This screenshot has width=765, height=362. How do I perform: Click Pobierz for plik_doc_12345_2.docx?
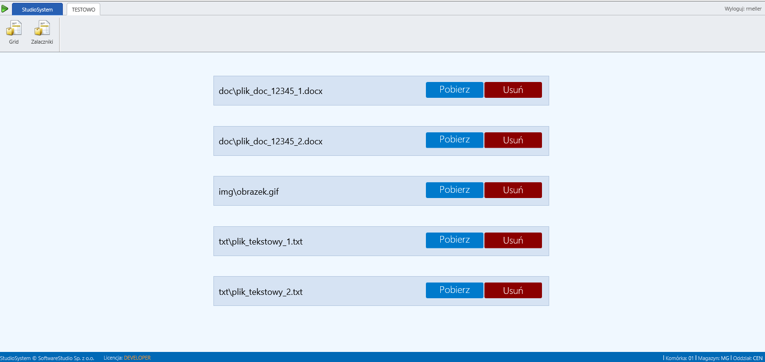point(455,140)
